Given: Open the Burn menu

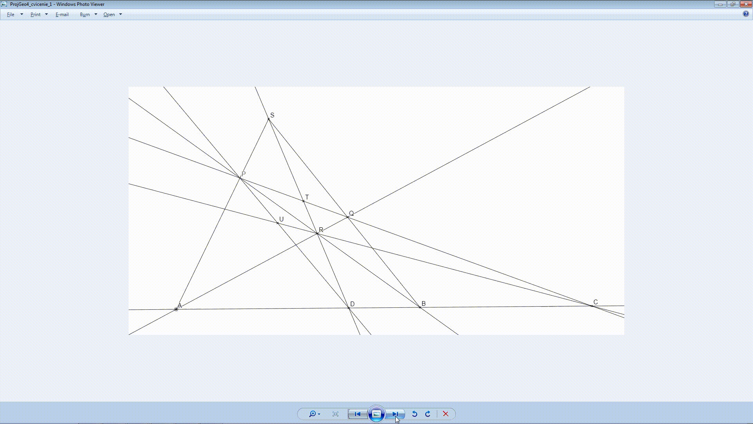Looking at the screenshot, I should [85, 15].
